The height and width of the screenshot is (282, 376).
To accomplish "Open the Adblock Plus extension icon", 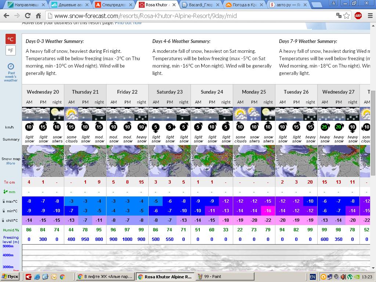I will [x=358, y=16].
